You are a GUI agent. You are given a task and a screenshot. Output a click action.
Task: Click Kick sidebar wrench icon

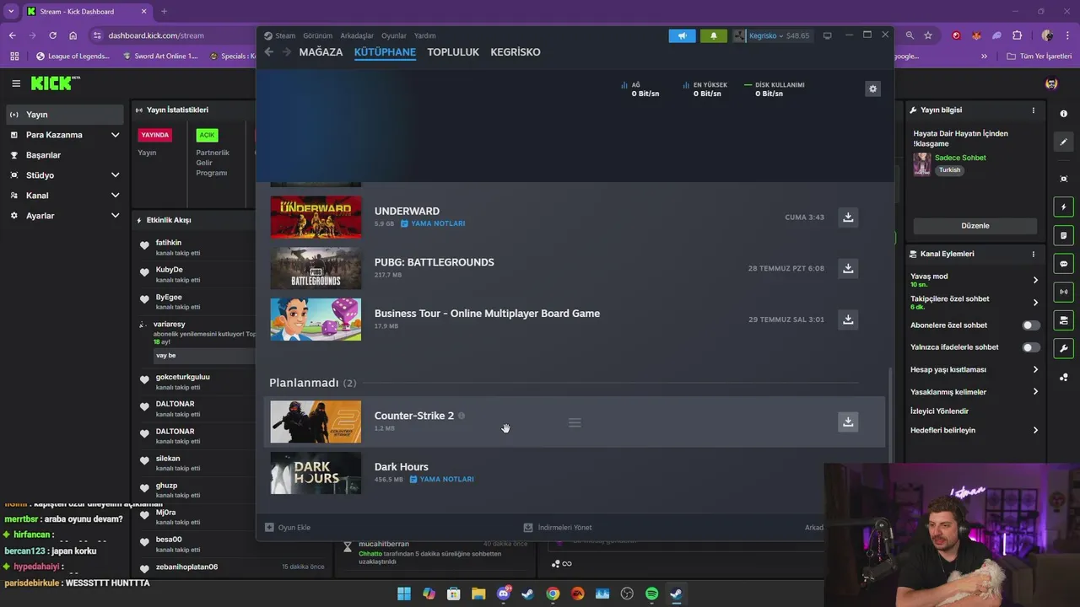pyautogui.click(x=1063, y=349)
